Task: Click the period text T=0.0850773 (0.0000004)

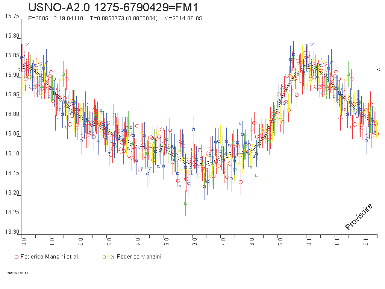Action: point(124,18)
